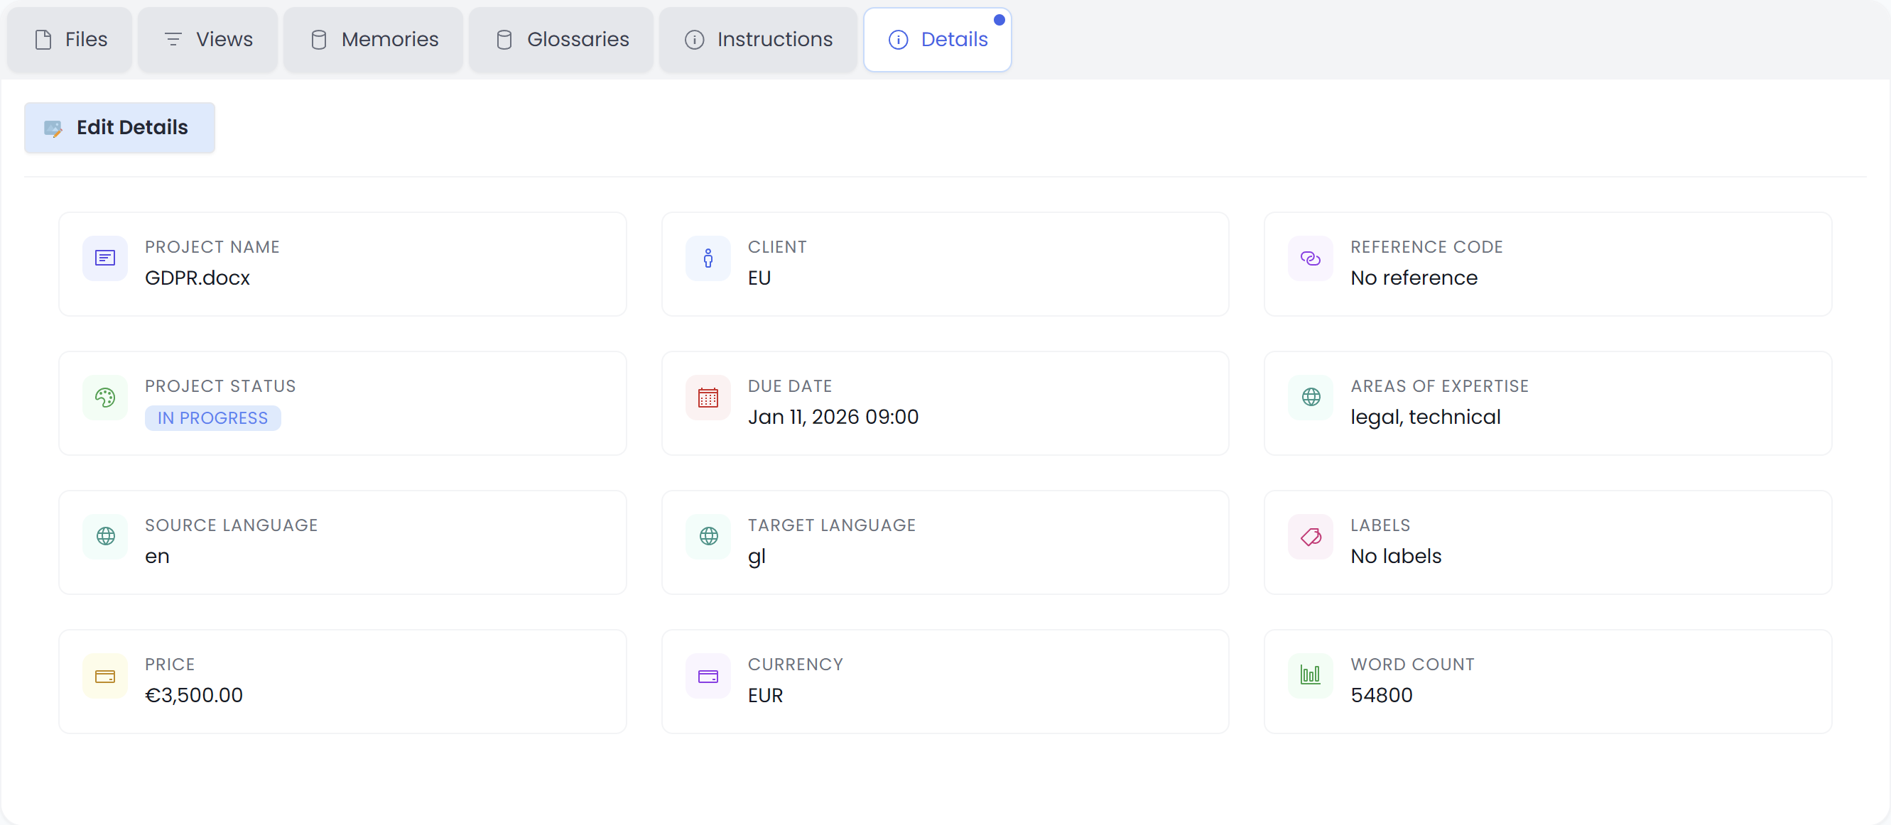Click the Reference Code link icon
The width and height of the screenshot is (1891, 825).
point(1311,258)
